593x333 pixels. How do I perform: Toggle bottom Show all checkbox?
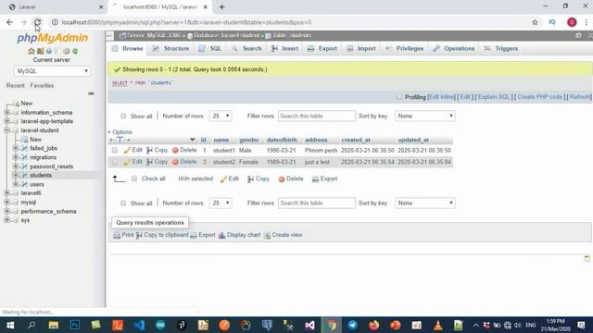click(123, 203)
